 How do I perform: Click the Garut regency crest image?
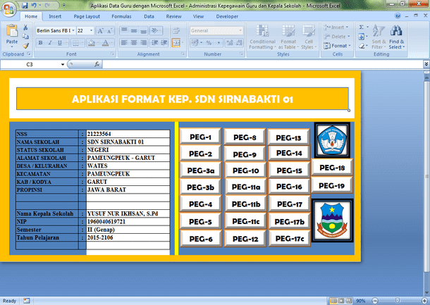pyautogui.click(x=333, y=220)
